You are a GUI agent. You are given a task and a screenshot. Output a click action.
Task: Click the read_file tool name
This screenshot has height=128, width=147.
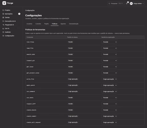(x=30, y=48)
